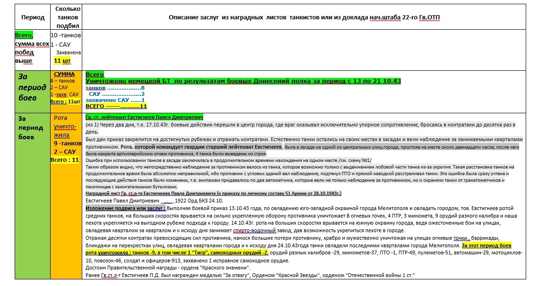Select the small word "Захвачена"

click(69, 52)
